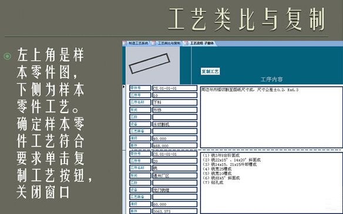Click the sample part drawing thumbnail
The width and height of the screenshot is (343, 214).
tap(153, 65)
